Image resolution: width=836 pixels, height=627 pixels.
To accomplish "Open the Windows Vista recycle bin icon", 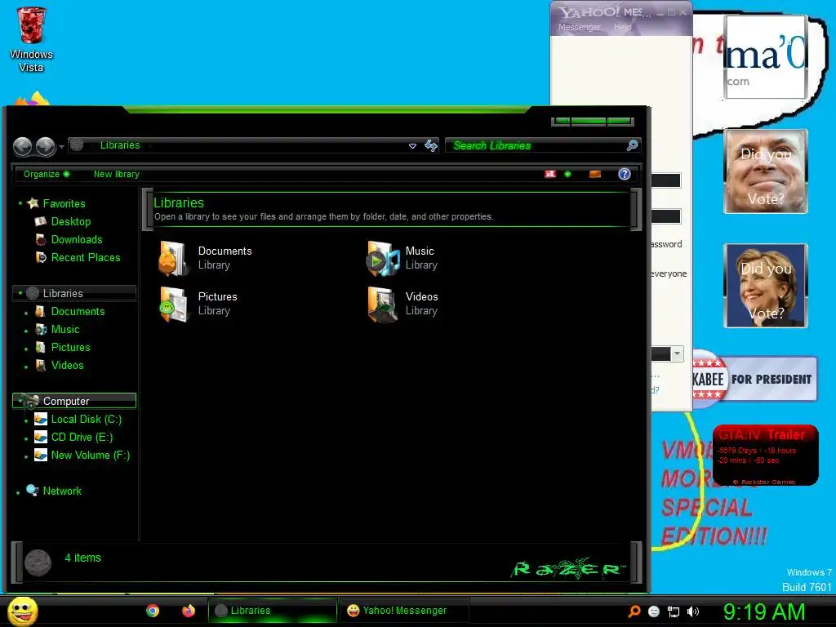I will tap(31, 40).
